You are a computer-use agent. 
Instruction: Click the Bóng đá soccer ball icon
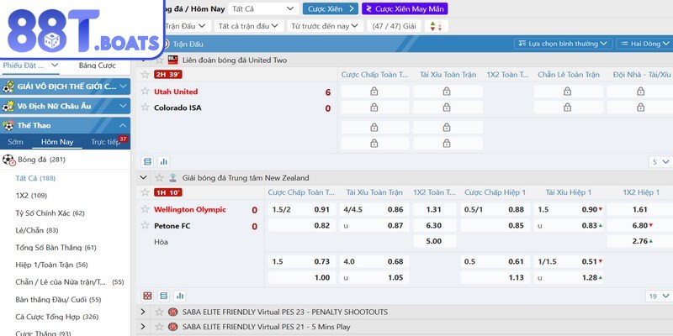(8, 160)
